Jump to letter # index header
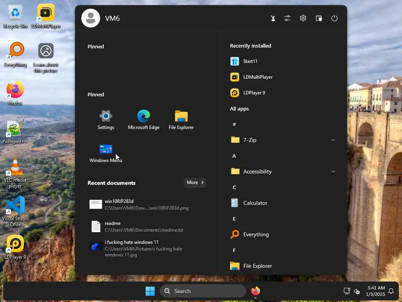402x302 pixels. [234, 124]
